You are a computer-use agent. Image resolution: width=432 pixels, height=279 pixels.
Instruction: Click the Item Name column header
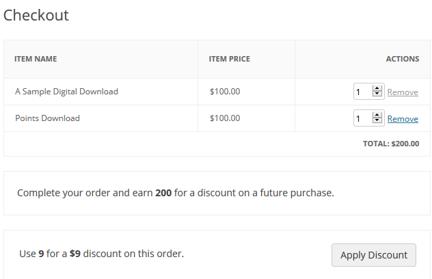click(36, 59)
